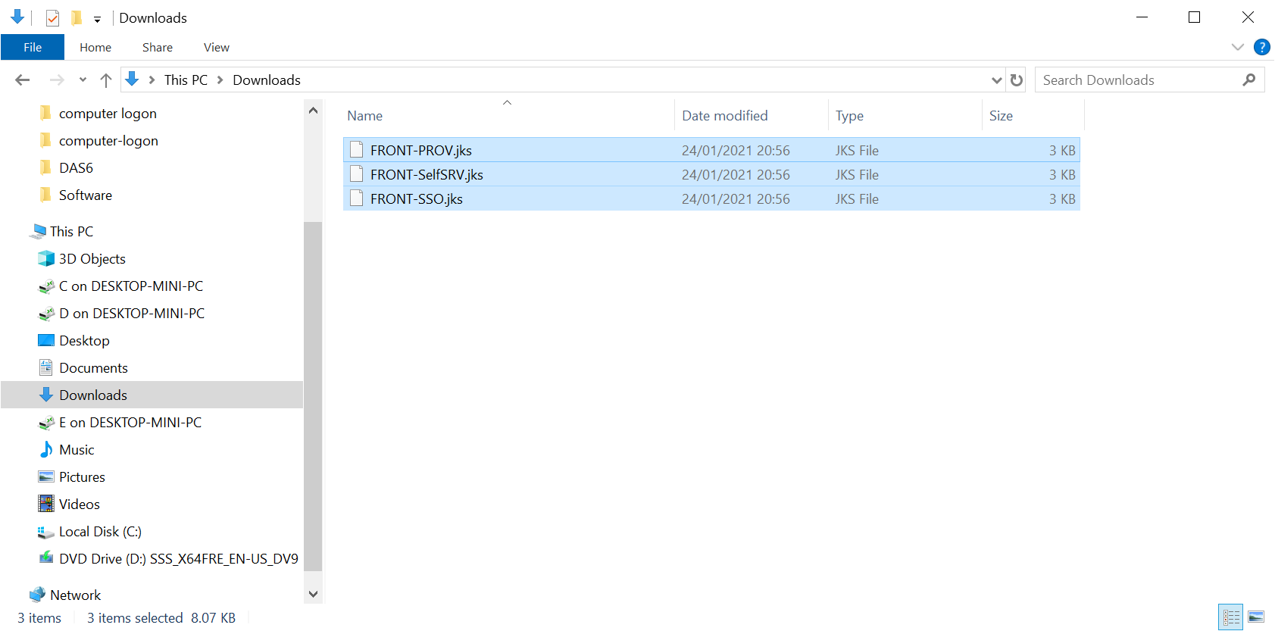Switch to the Home ribbon tab
The image size is (1275, 631).
tap(95, 47)
